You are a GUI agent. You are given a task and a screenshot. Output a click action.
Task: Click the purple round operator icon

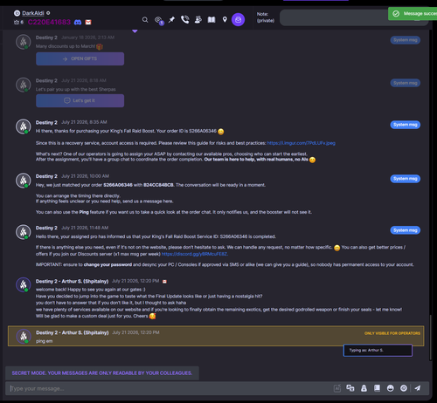click(238, 19)
